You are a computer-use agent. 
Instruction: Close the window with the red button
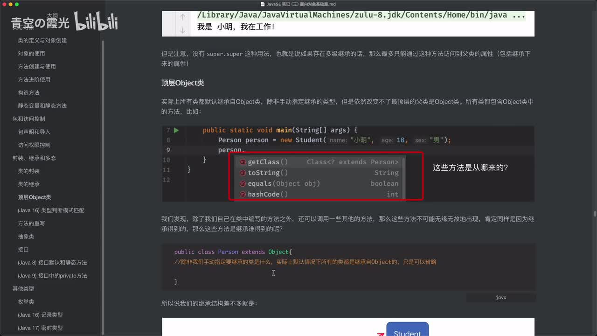click(4, 4)
